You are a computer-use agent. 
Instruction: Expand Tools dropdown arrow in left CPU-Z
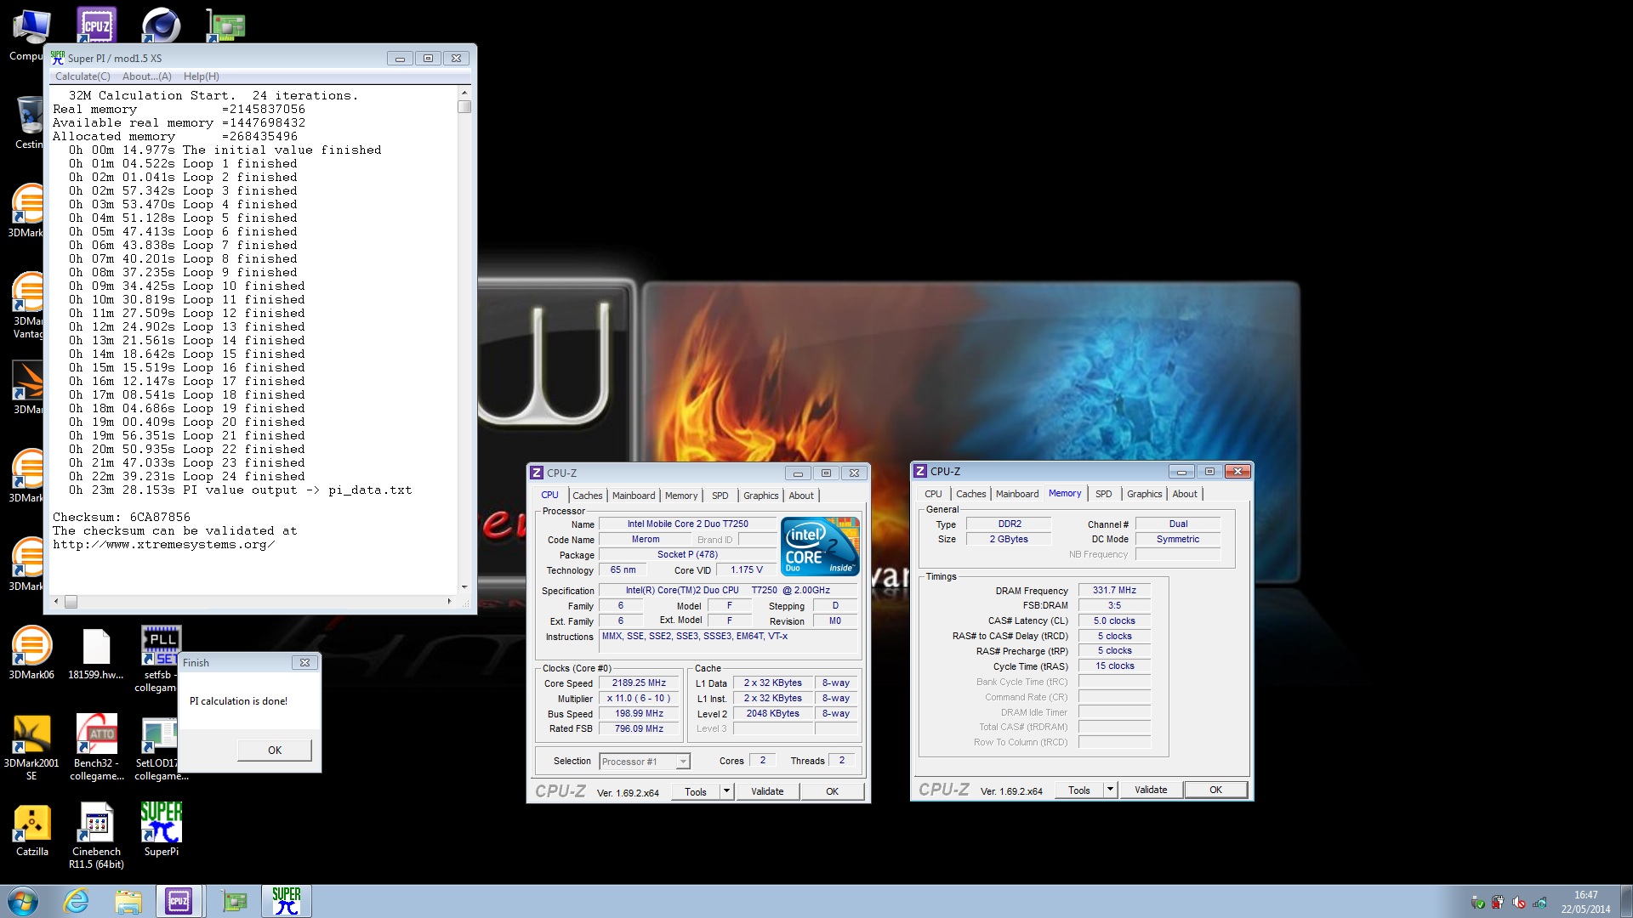pyautogui.click(x=726, y=791)
